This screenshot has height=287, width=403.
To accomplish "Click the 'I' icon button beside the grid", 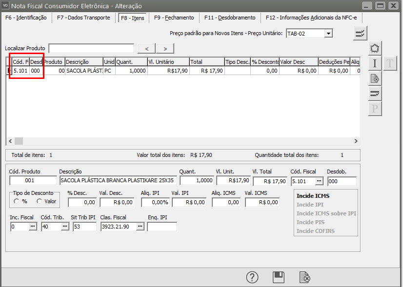I will [x=375, y=63].
